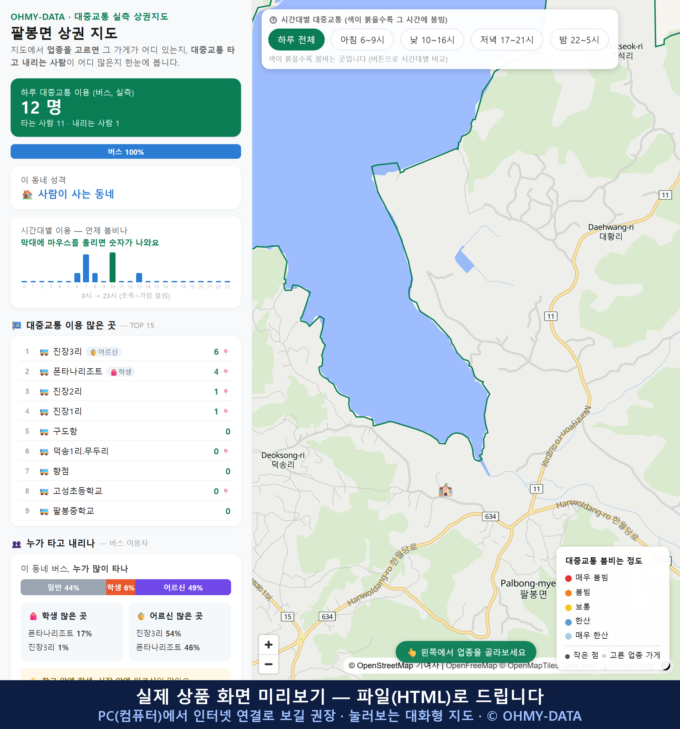Click the 어르신 tag on 진장3리 row
The height and width of the screenshot is (729, 680).
pos(104,352)
